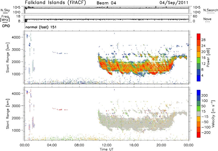Pick the Power color bar segment between 8 and 12

pyautogui.click(x=199, y=67)
